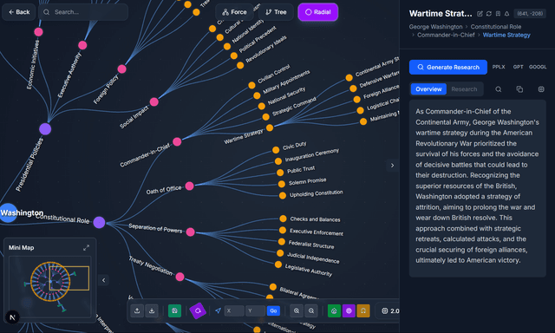This screenshot has height=333, width=555.
Task: Click search magnifier icon in top bar
Action: pos(46,12)
